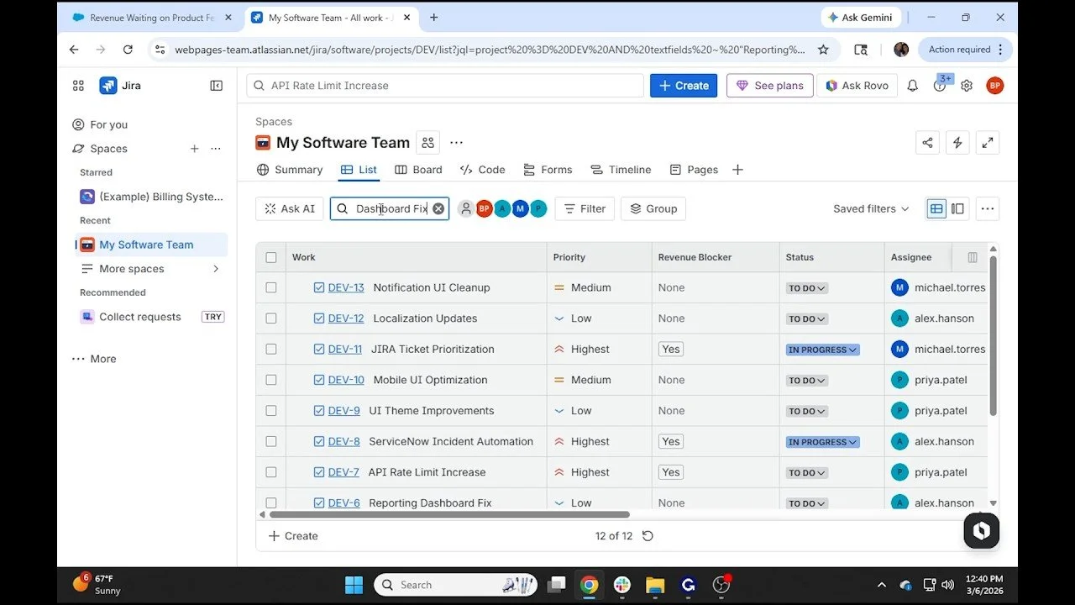Expand More spaces chevron in sidebar
1075x605 pixels.
tap(216, 269)
